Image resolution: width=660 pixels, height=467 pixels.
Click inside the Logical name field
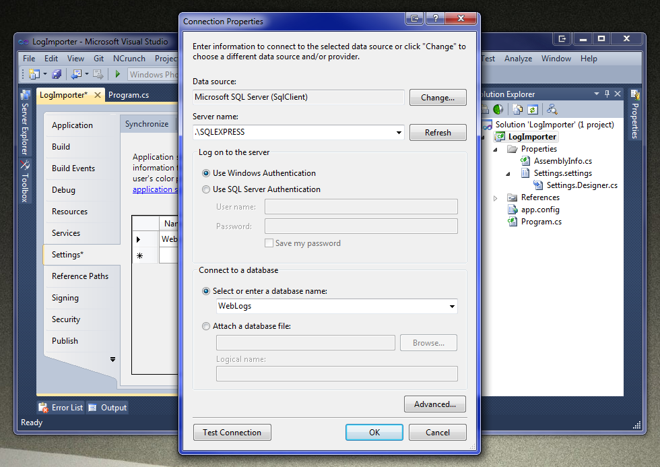click(x=337, y=373)
